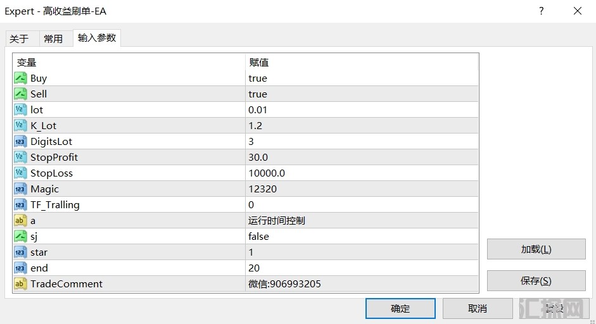
Task: Click the integer icon next to DigitsLot
Action: pyautogui.click(x=20, y=142)
